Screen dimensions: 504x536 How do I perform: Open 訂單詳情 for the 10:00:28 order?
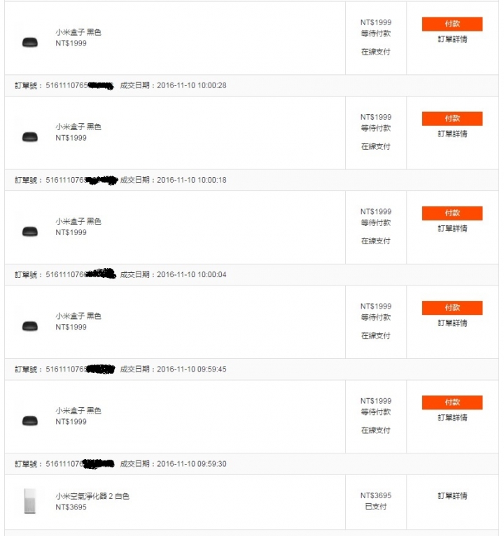tap(452, 134)
